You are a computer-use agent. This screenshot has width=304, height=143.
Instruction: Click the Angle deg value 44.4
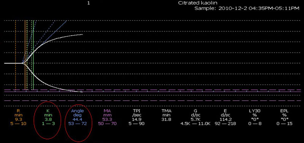[78, 120]
